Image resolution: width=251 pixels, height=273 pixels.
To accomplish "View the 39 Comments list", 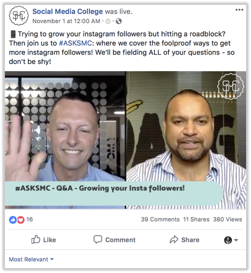I will point(160,219).
